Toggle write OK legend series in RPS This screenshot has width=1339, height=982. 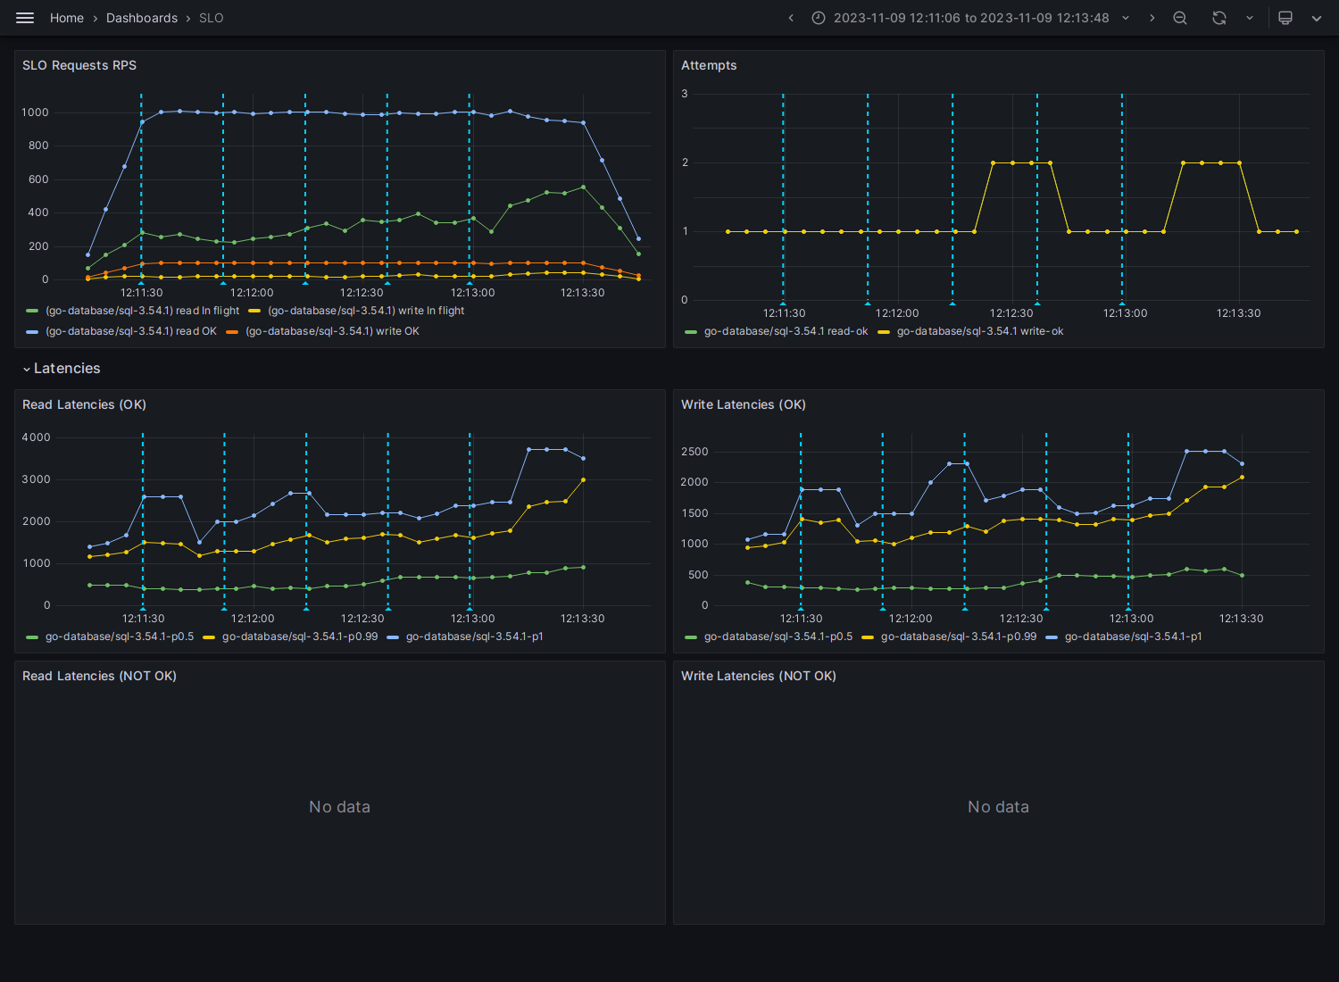click(x=332, y=331)
